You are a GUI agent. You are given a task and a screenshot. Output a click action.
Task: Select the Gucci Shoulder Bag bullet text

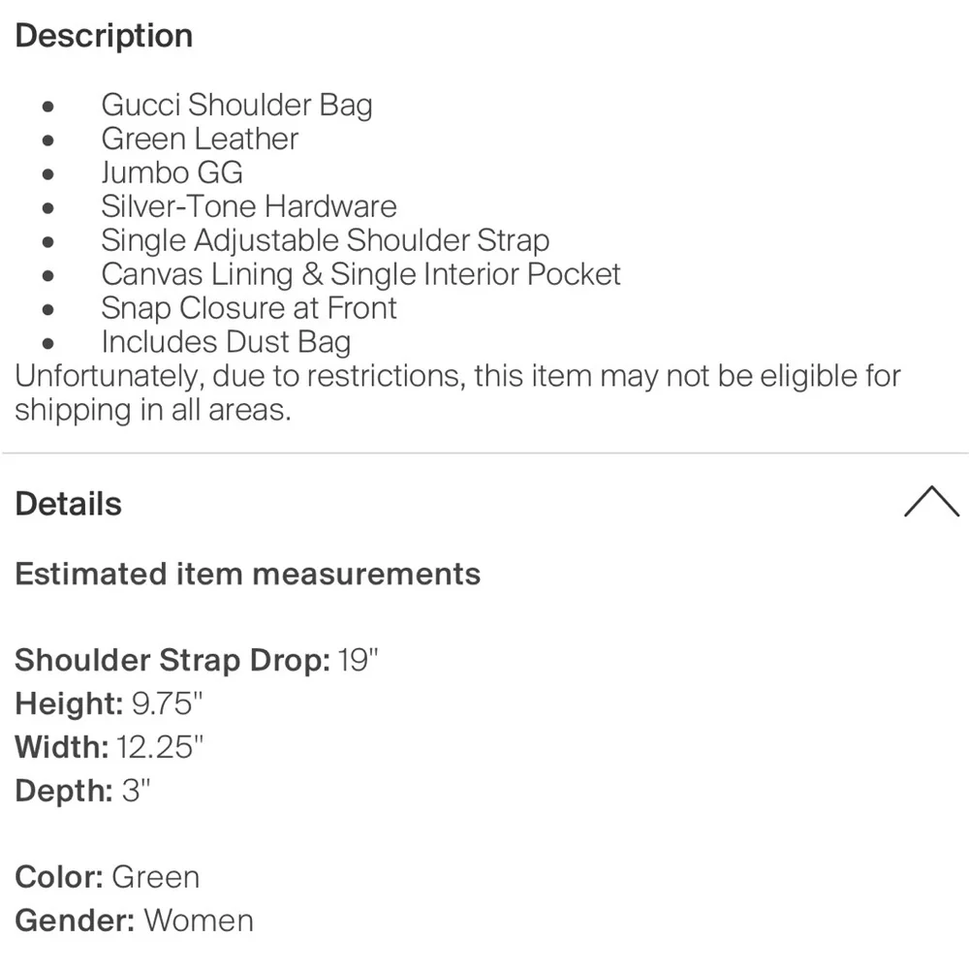pyautogui.click(x=236, y=105)
